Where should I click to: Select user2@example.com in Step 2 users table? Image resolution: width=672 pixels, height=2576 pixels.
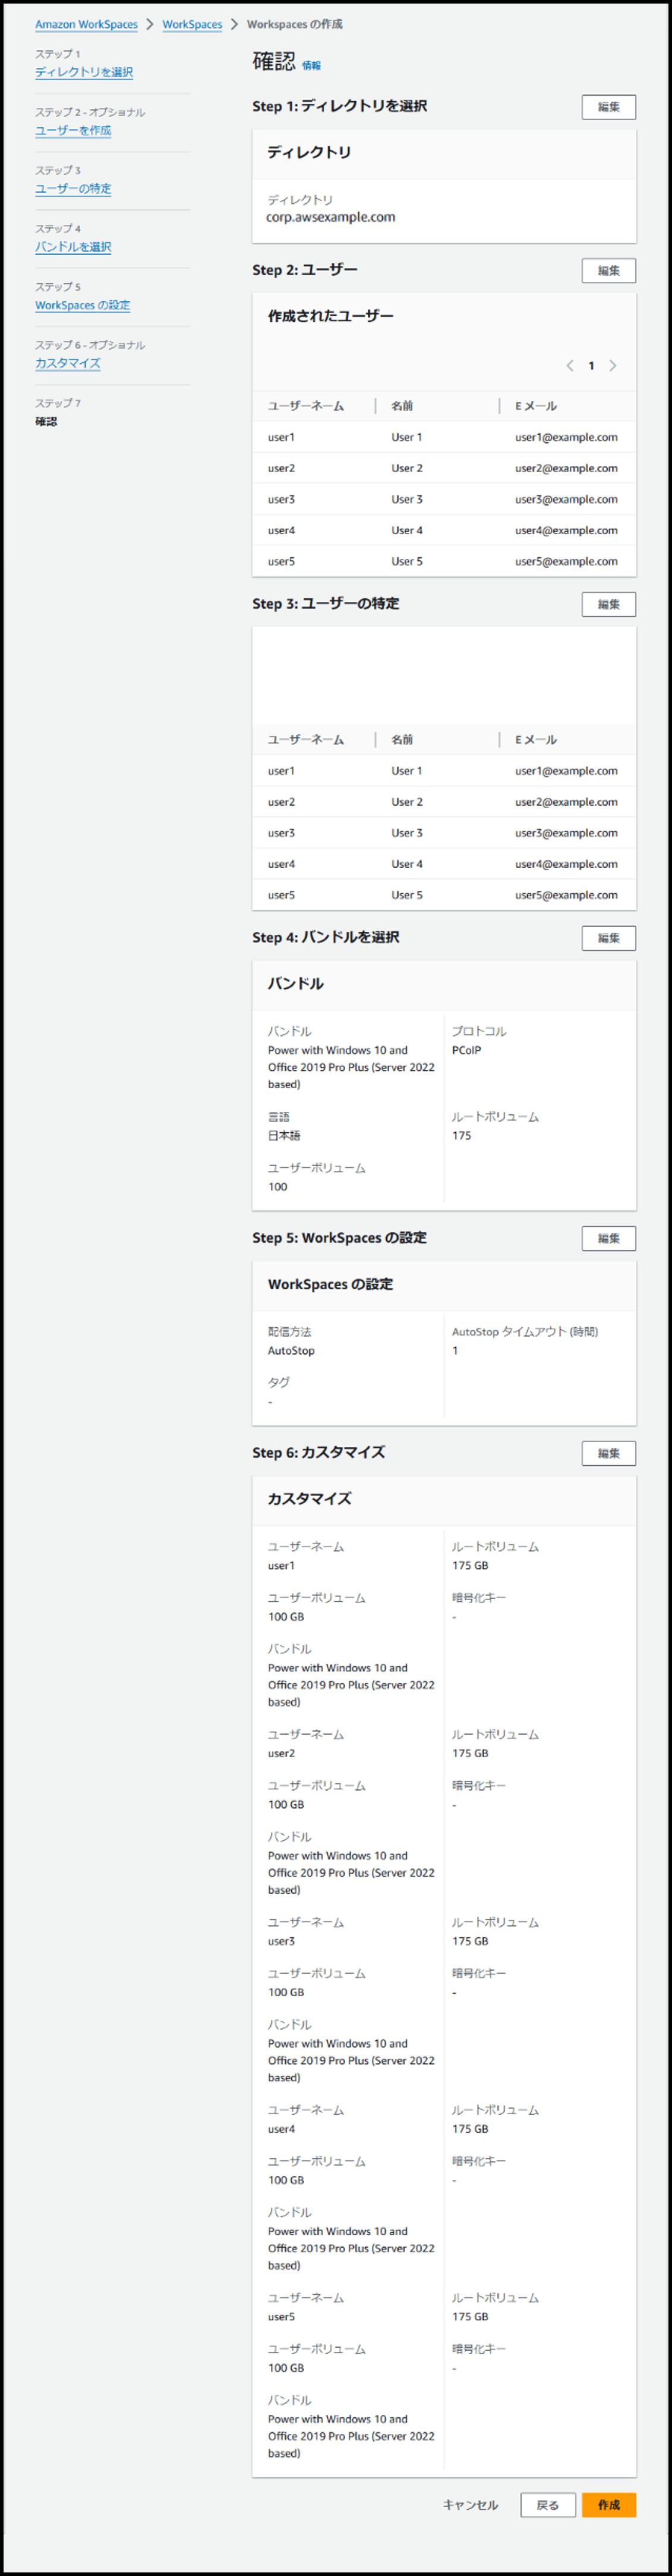(x=566, y=468)
